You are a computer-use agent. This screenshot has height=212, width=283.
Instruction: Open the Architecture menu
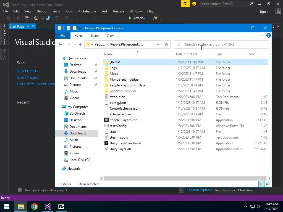(87, 11)
